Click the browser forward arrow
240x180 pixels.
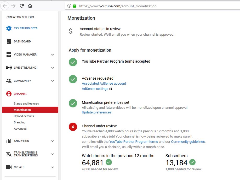(13, 6)
